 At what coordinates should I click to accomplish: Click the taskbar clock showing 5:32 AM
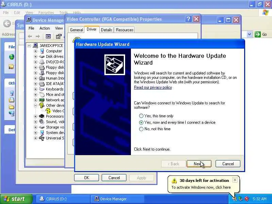pos(259,199)
